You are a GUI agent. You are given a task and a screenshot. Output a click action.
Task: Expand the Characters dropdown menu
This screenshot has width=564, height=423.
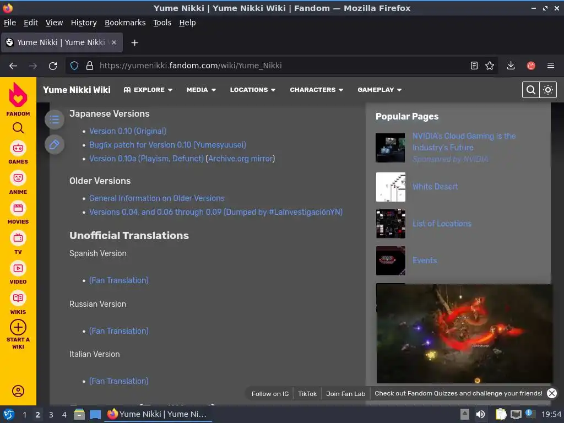pos(317,90)
